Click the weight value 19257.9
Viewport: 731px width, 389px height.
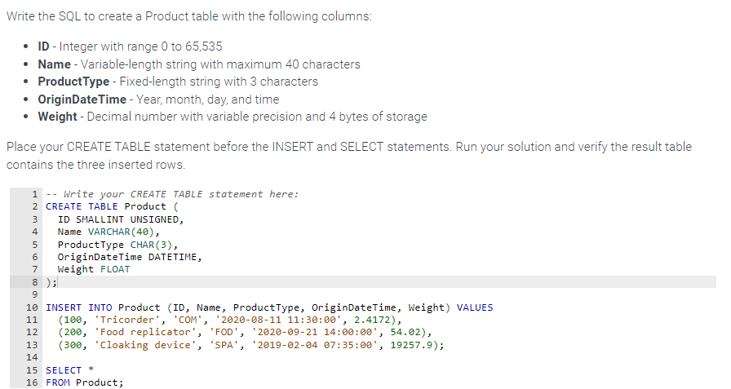[x=414, y=345]
